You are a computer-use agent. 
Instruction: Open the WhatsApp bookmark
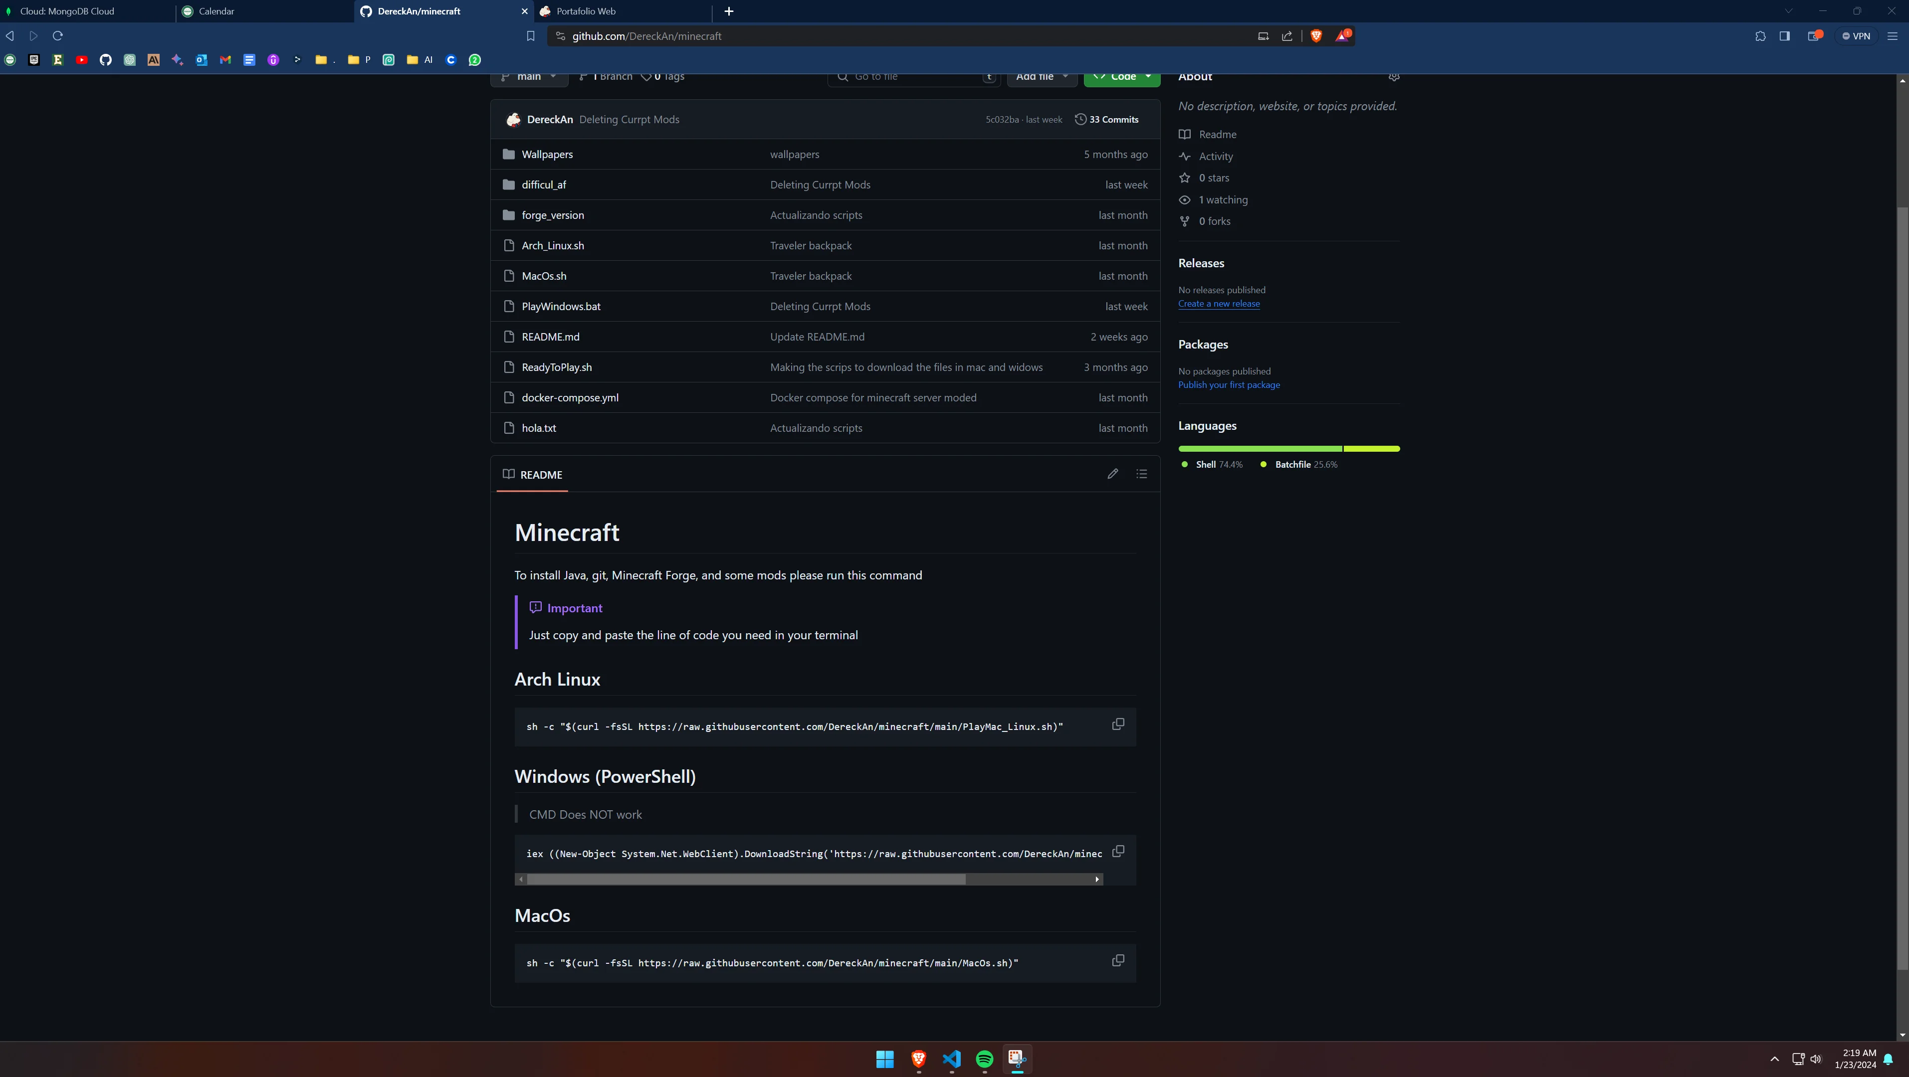pos(475,60)
